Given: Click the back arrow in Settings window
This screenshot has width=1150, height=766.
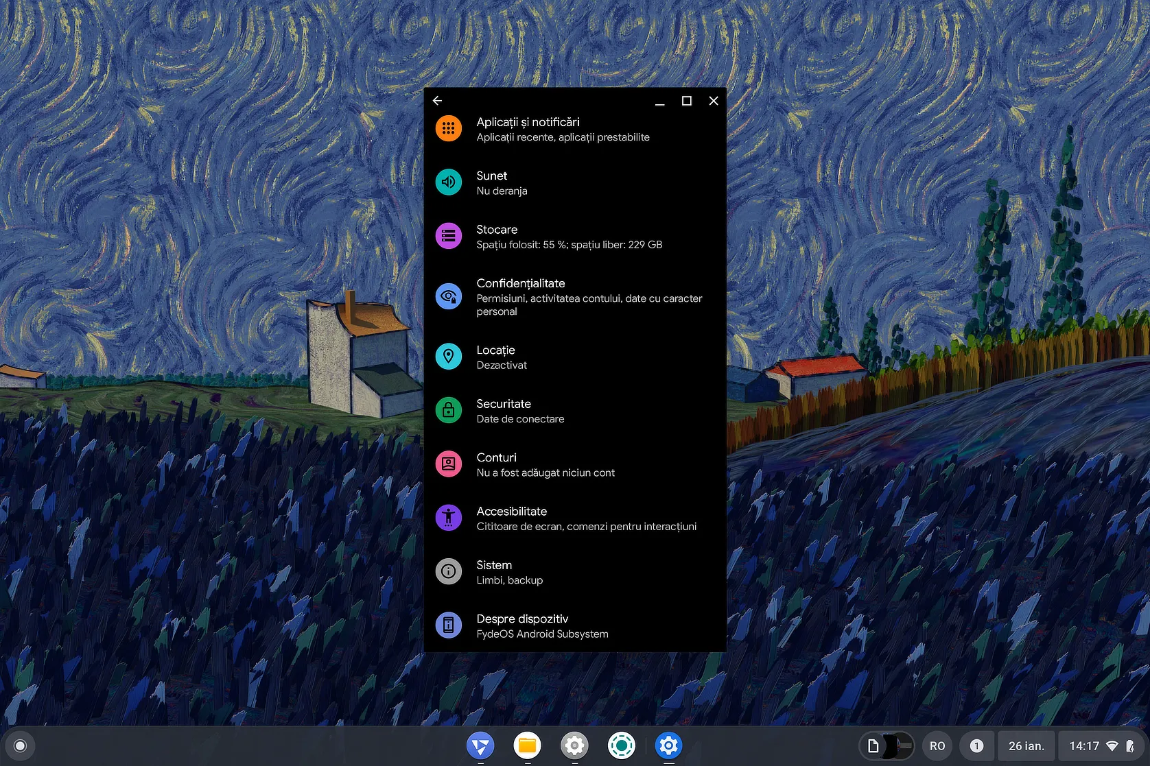Looking at the screenshot, I should pyautogui.click(x=437, y=101).
